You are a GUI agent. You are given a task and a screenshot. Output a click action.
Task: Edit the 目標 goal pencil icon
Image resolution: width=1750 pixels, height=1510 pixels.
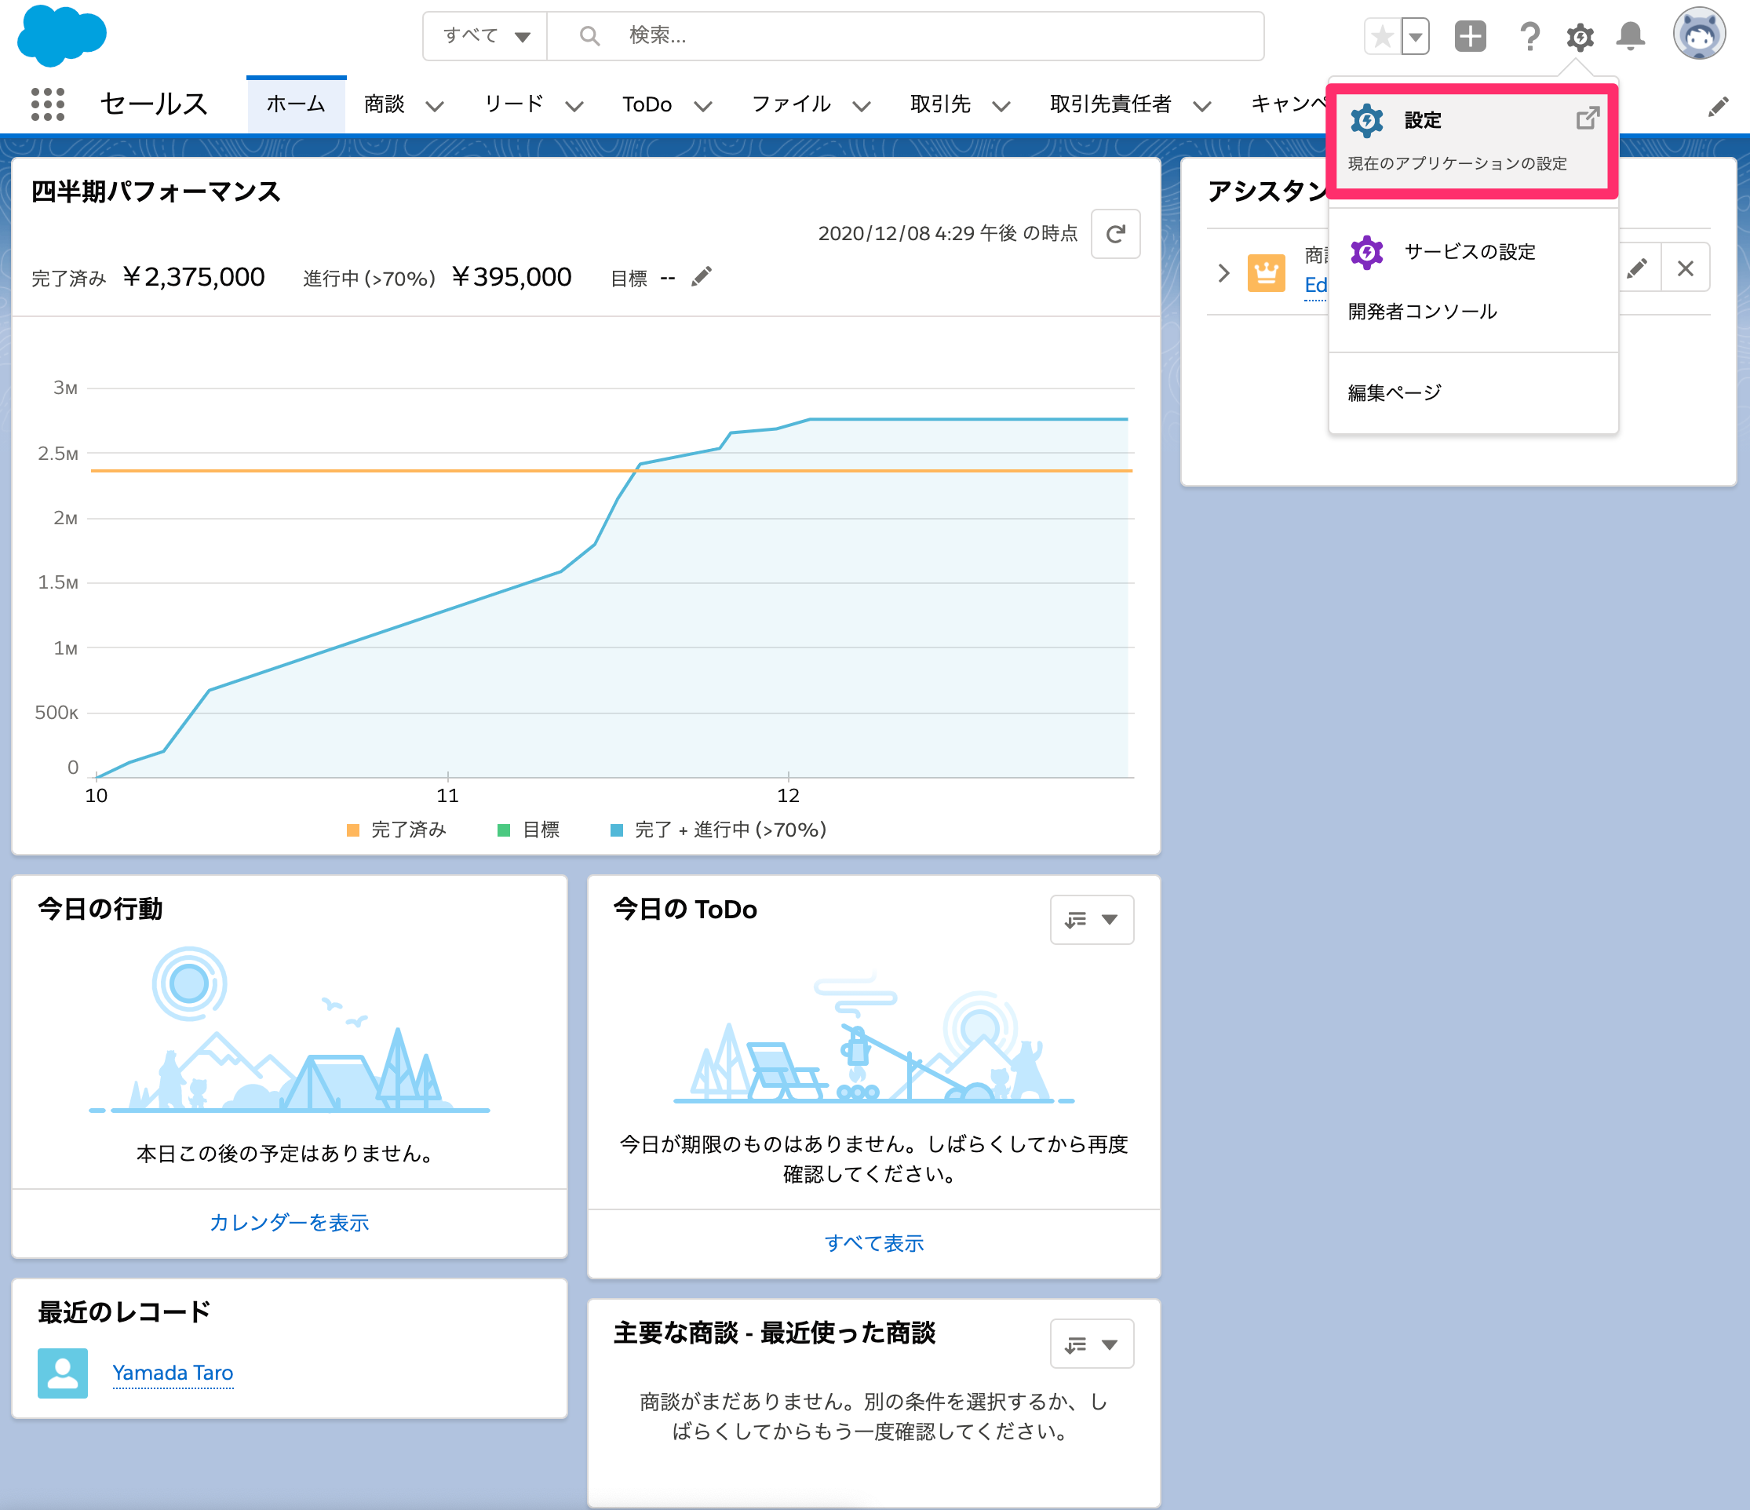(x=701, y=277)
